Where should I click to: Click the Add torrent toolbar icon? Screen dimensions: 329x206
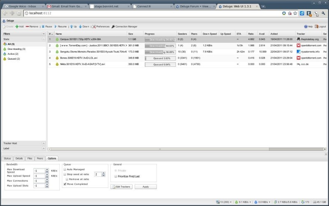pos(17,27)
